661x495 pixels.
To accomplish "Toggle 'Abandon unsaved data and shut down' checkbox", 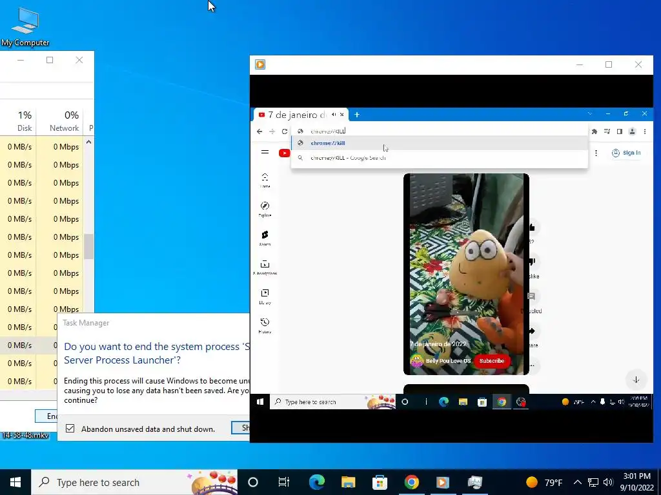I will (70, 429).
